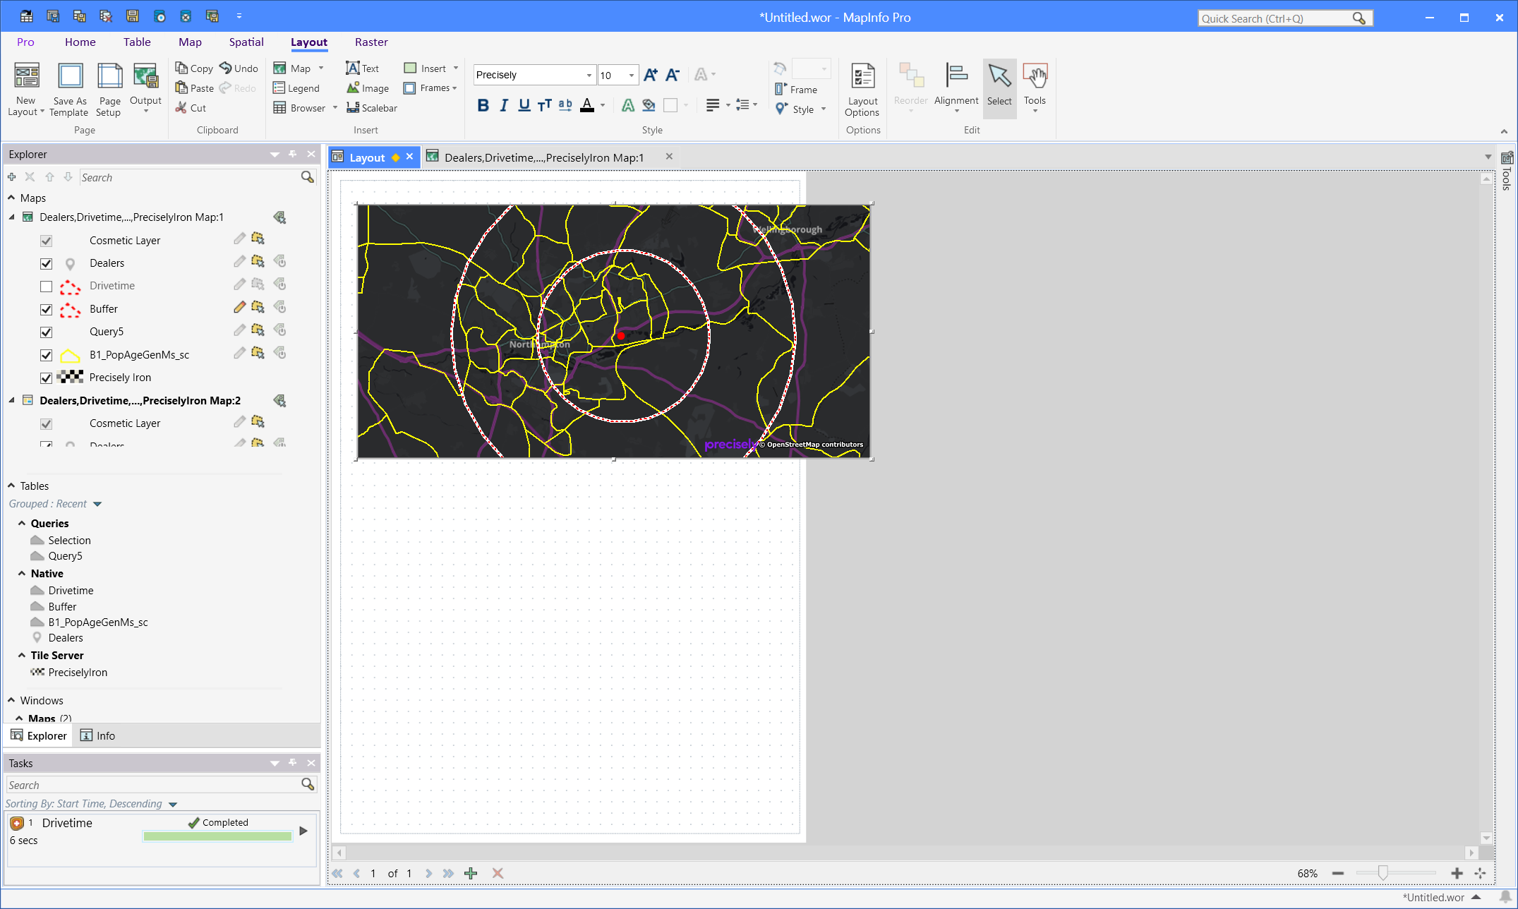Collapse the Queries group

click(22, 524)
